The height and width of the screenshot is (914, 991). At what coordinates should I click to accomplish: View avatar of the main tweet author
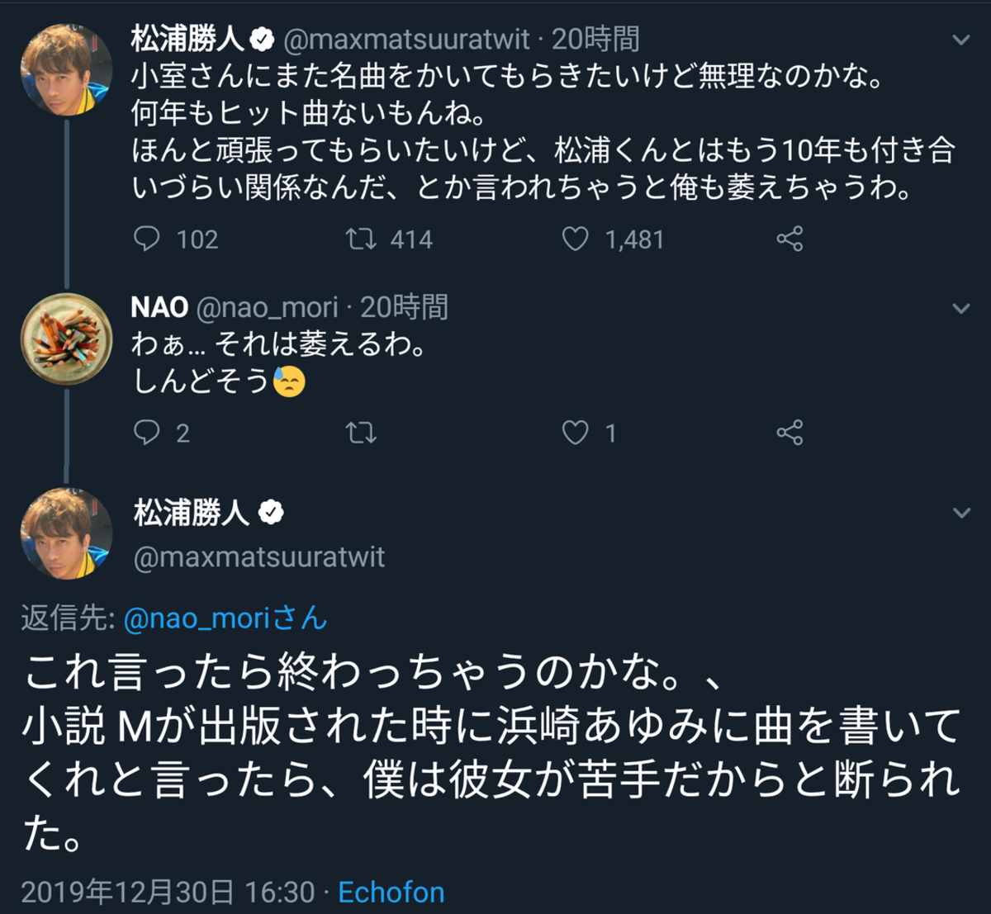point(66,533)
